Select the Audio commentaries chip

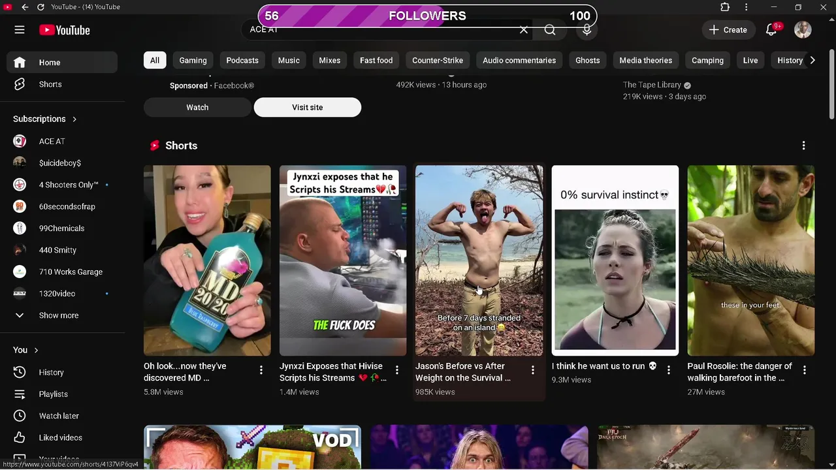(x=519, y=60)
